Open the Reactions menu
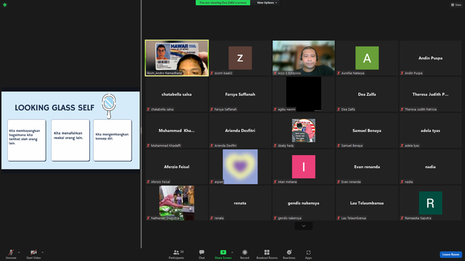 click(x=289, y=254)
